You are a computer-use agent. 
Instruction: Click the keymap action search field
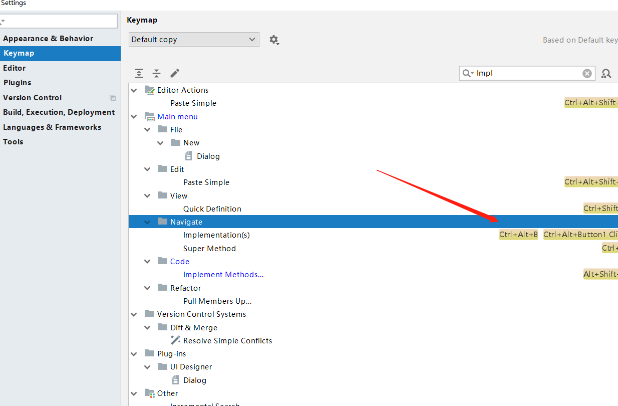527,73
